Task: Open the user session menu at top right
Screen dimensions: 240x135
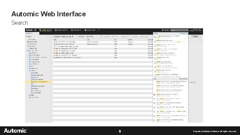Action: 196,30
